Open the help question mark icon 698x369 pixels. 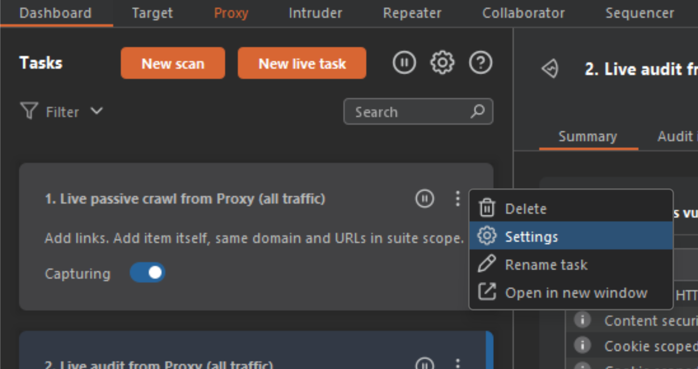point(480,63)
